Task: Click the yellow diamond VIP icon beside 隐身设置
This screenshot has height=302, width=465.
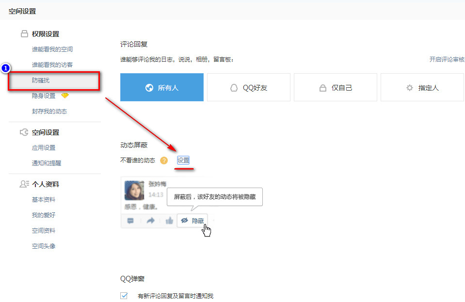Action: tap(65, 95)
